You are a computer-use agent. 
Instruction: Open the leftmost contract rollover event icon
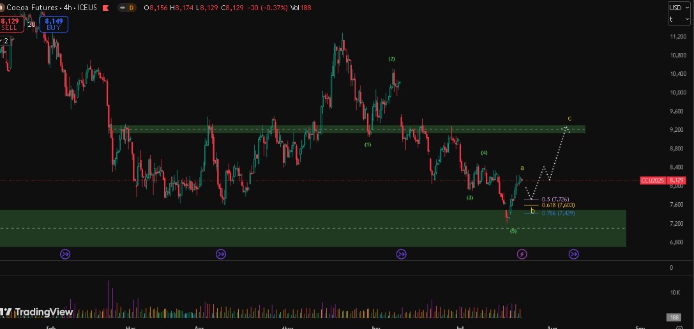pyautogui.click(x=65, y=254)
